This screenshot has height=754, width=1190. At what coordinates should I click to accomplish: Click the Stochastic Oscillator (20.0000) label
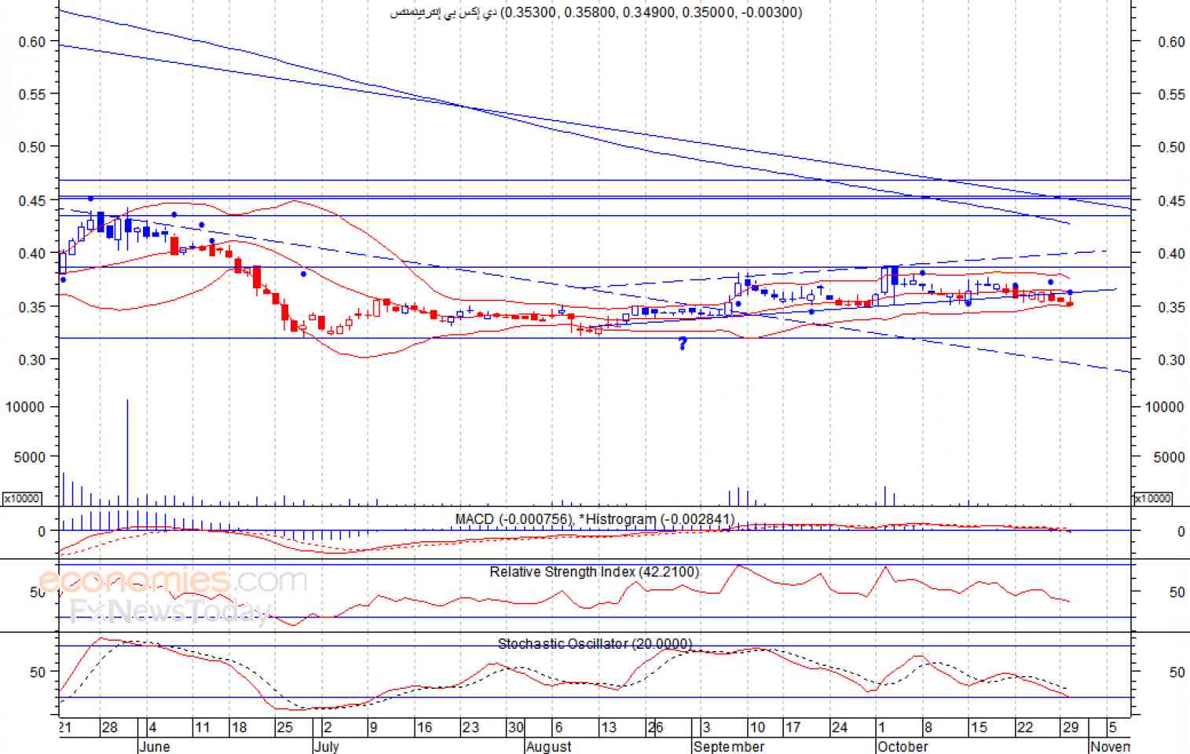tap(595, 644)
